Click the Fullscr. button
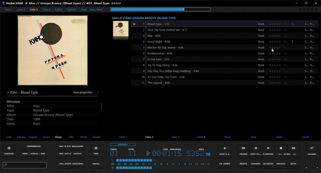Viewport: 321px width, 173px height. coord(59,10)
